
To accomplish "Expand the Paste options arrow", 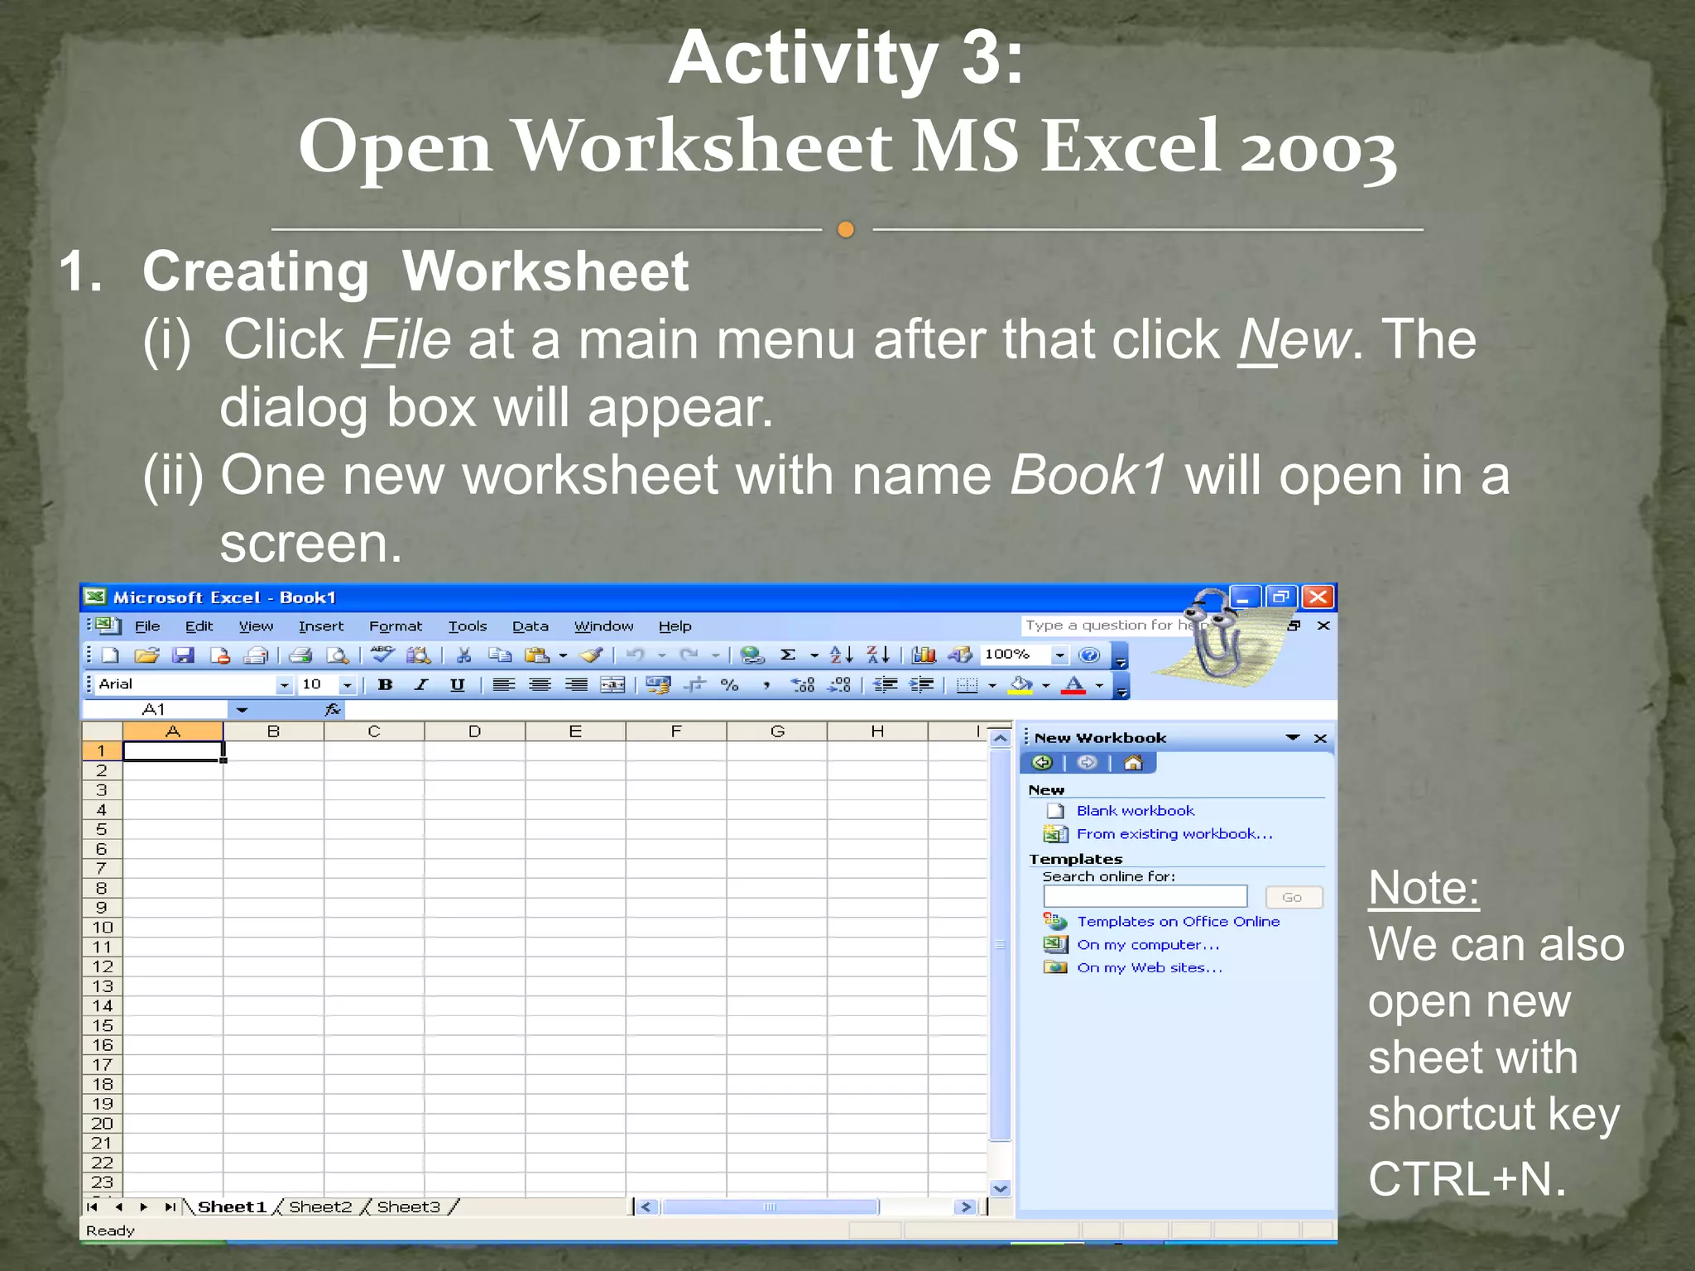I will coord(563,656).
